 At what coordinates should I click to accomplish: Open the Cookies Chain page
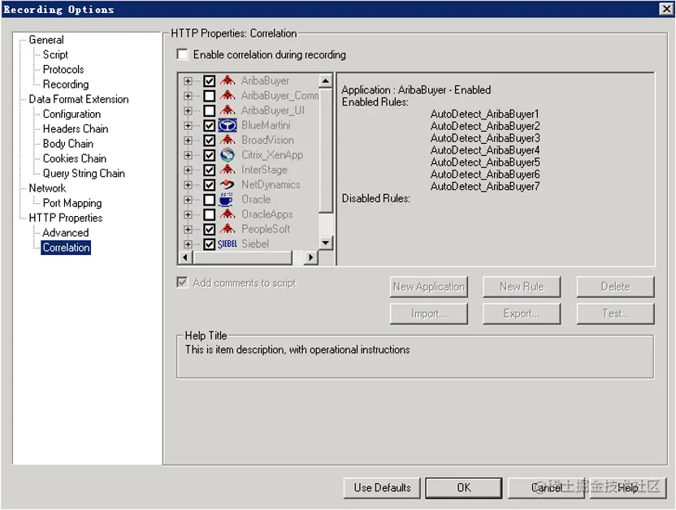[74, 158]
